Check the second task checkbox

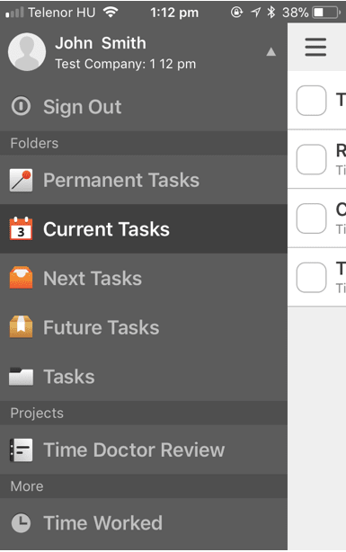[311, 159]
